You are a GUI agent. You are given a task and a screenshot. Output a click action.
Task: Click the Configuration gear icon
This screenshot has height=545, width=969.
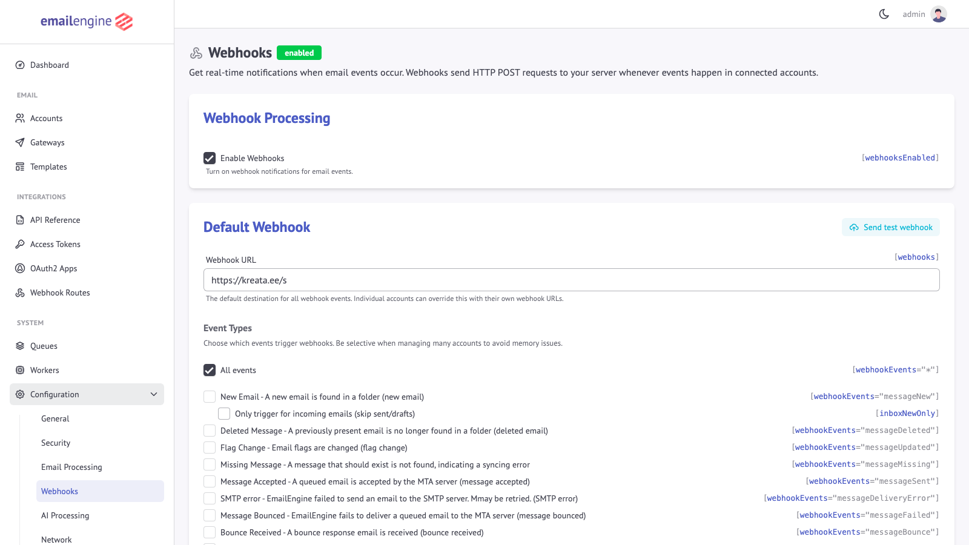pos(20,394)
